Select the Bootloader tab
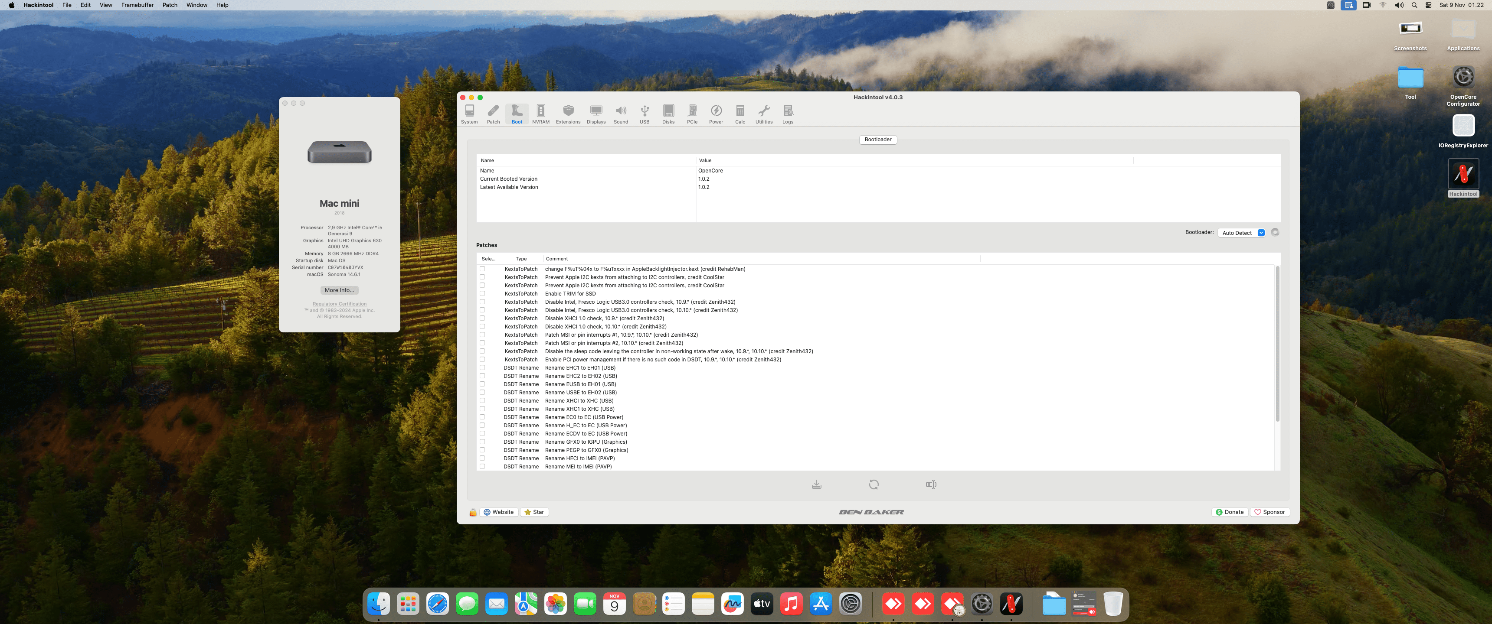Screen dimensions: 1492x624 click(877, 140)
